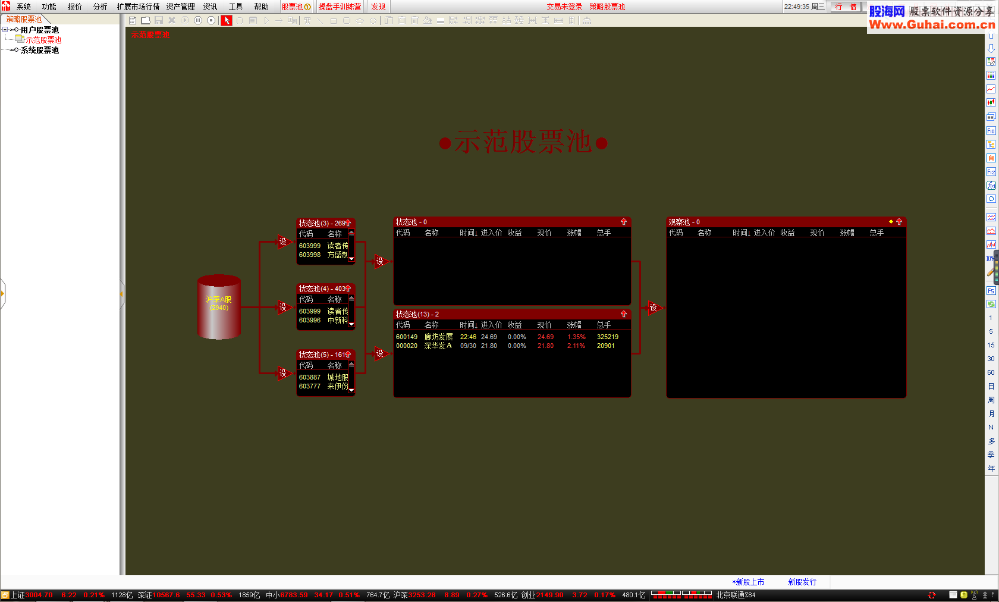The height and width of the screenshot is (602, 999).
Task: Click the stop button in the toolbar
Action: pos(211,20)
